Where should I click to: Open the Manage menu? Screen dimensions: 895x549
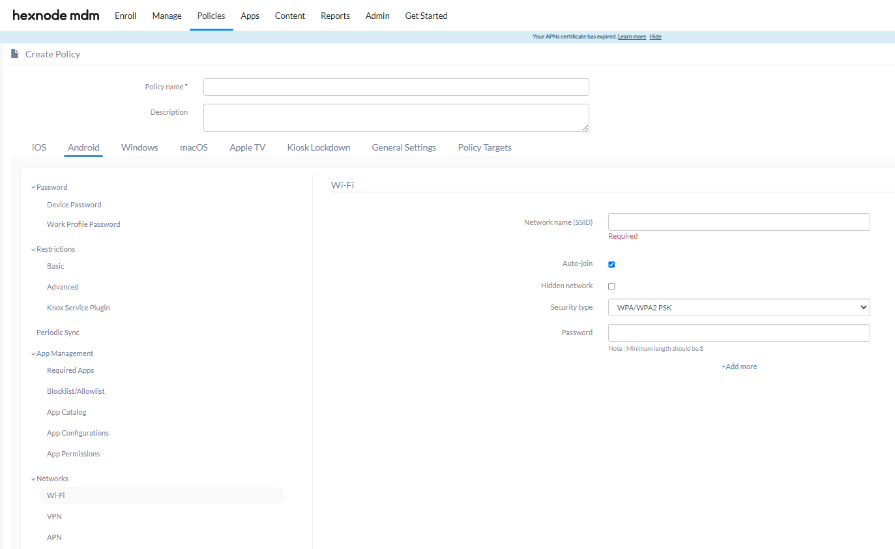coord(167,16)
